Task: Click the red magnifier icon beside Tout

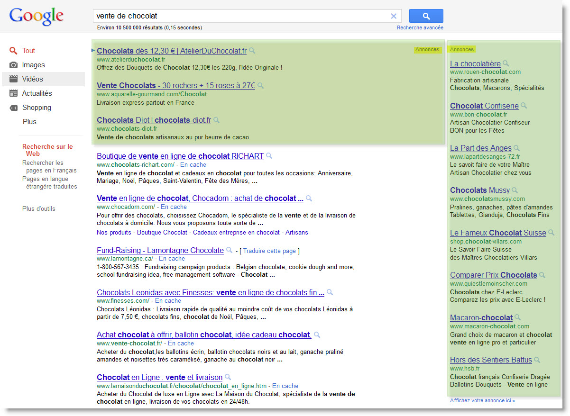Action: (x=14, y=51)
